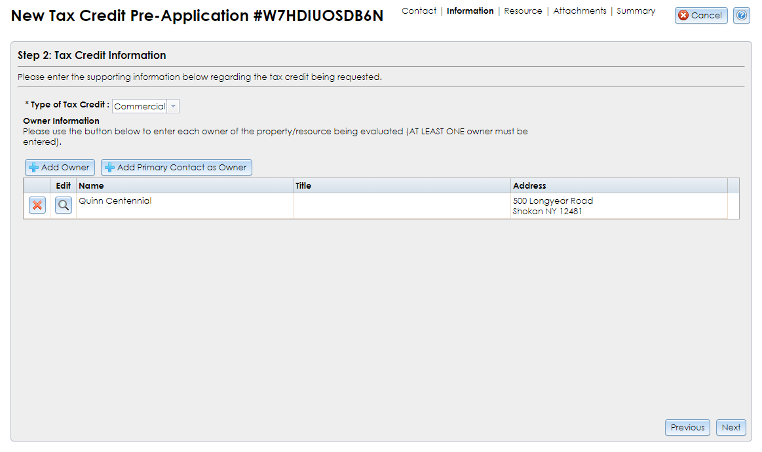This screenshot has height=452, width=762.
Task: Switch to the Contact step
Action: point(419,11)
